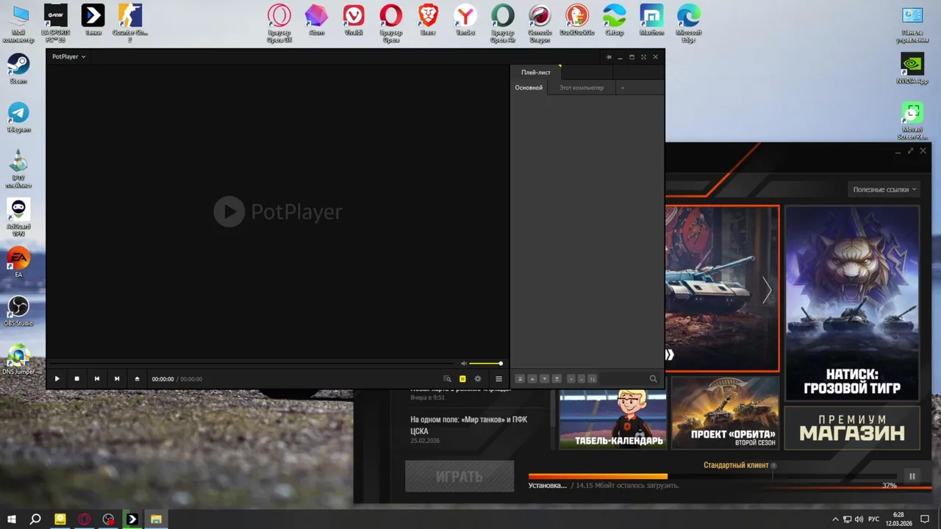This screenshot has width=941, height=529.
Task: Go to next banner slide arrow
Action: [x=767, y=291]
